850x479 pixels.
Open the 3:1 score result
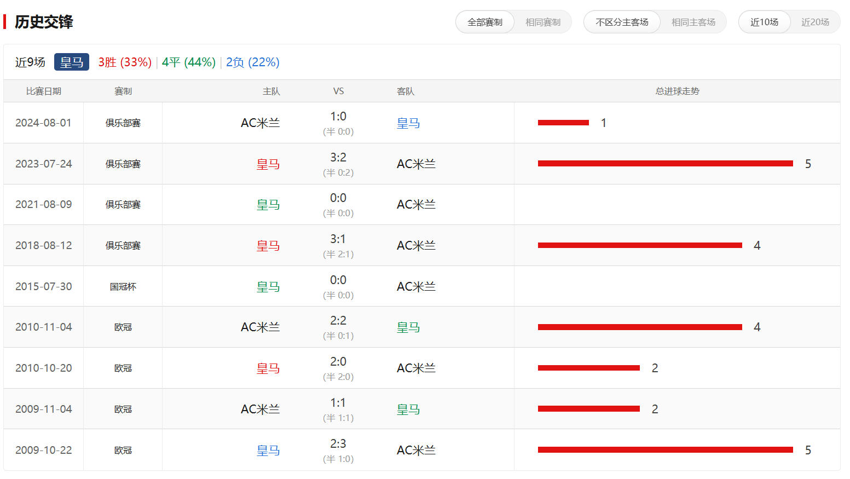pyautogui.click(x=338, y=239)
